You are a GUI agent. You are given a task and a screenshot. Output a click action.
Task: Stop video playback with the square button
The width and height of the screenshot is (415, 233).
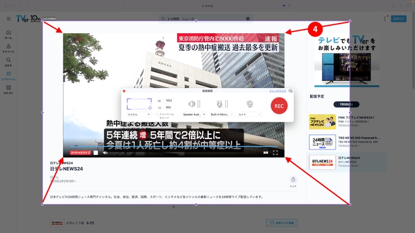pos(96,153)
